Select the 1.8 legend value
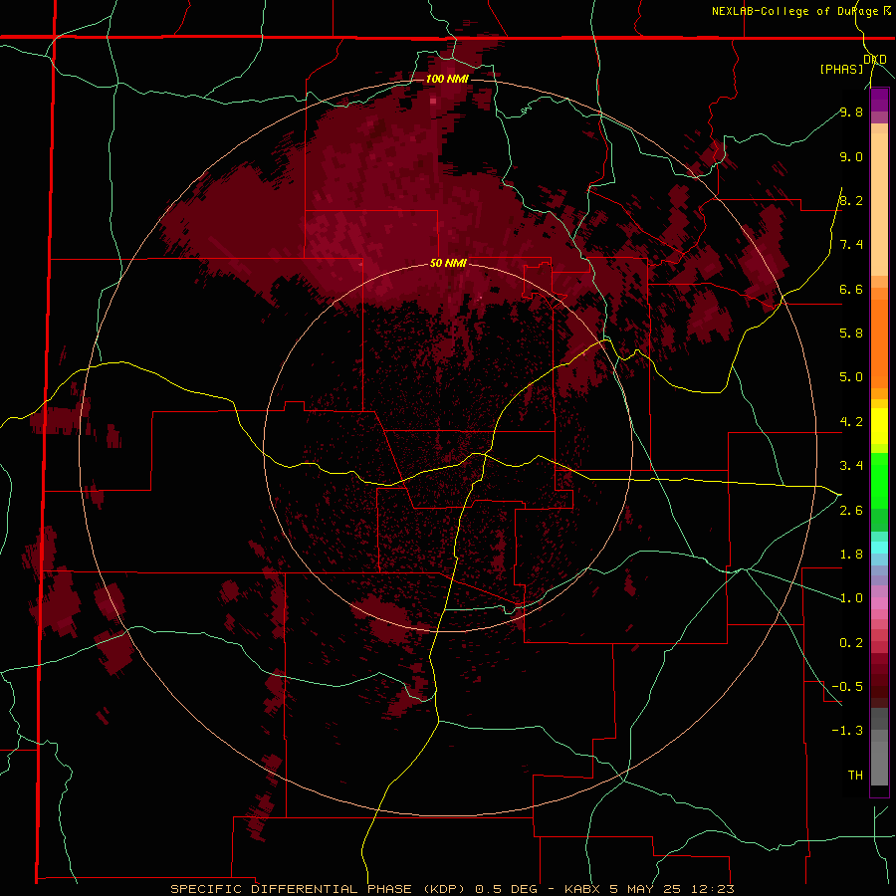Image resolution: width=896 pixels, height=896 pixels. point(851,555)
